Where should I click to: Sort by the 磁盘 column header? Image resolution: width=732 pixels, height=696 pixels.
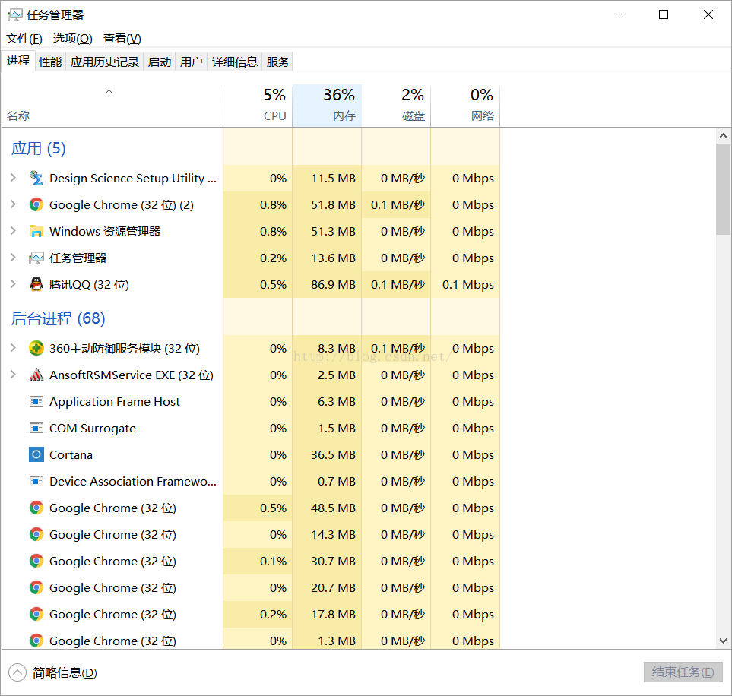396,106
